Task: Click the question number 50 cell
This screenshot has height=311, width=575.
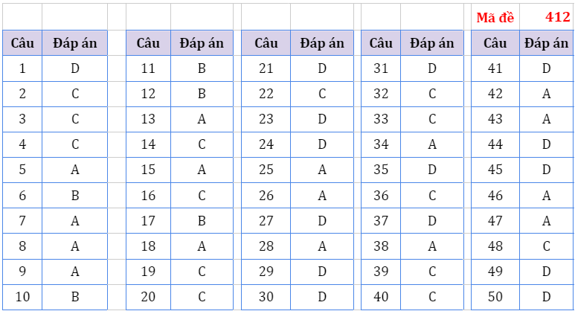Action: coord(495,297)
